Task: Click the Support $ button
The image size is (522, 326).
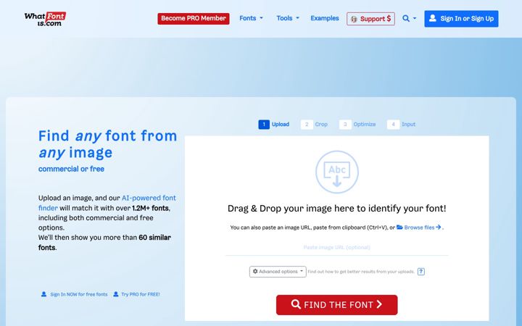Action: (x=370, y=19)
